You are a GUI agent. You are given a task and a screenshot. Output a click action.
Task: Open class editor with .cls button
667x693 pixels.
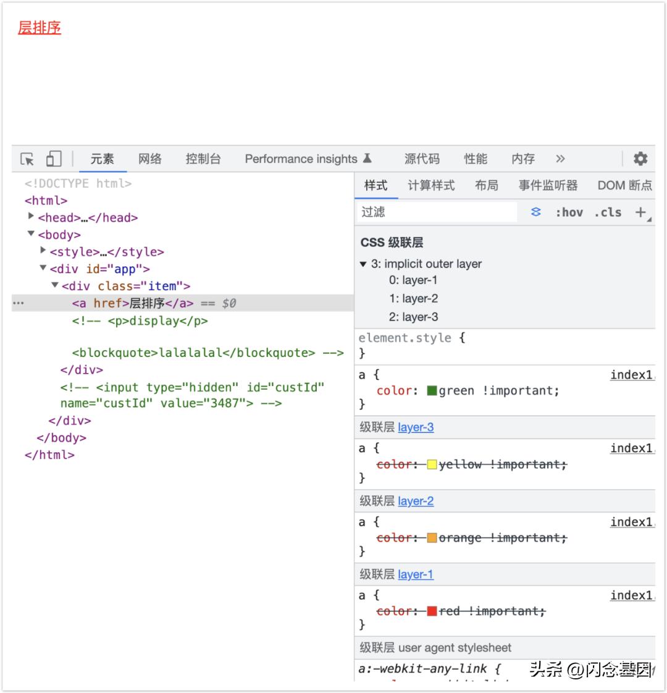607,212
